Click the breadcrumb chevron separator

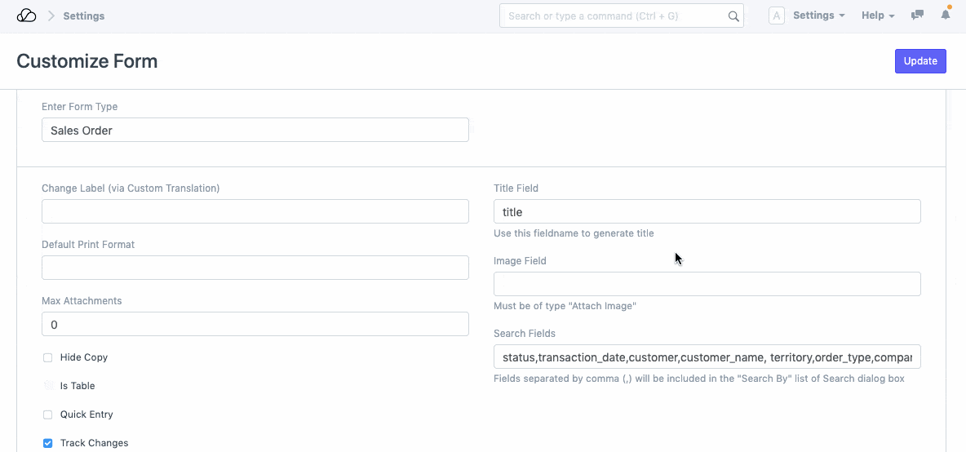pos(51,16)
